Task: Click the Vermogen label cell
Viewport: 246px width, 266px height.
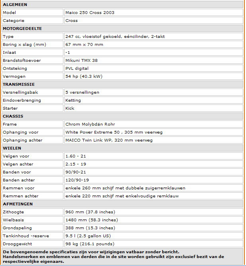Action: [32, 76]
